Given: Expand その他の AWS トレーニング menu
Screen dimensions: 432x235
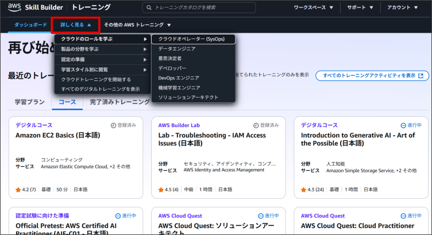Looking at the screenshot, I should click(137, 25).
